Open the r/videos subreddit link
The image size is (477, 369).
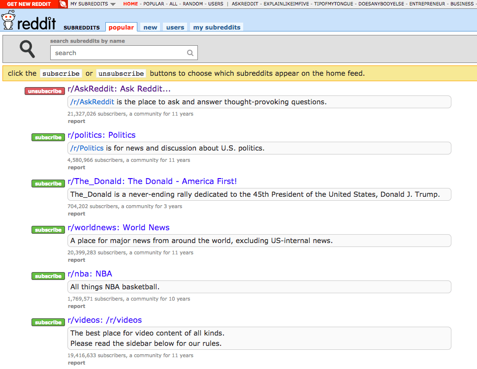click(104, 320)
